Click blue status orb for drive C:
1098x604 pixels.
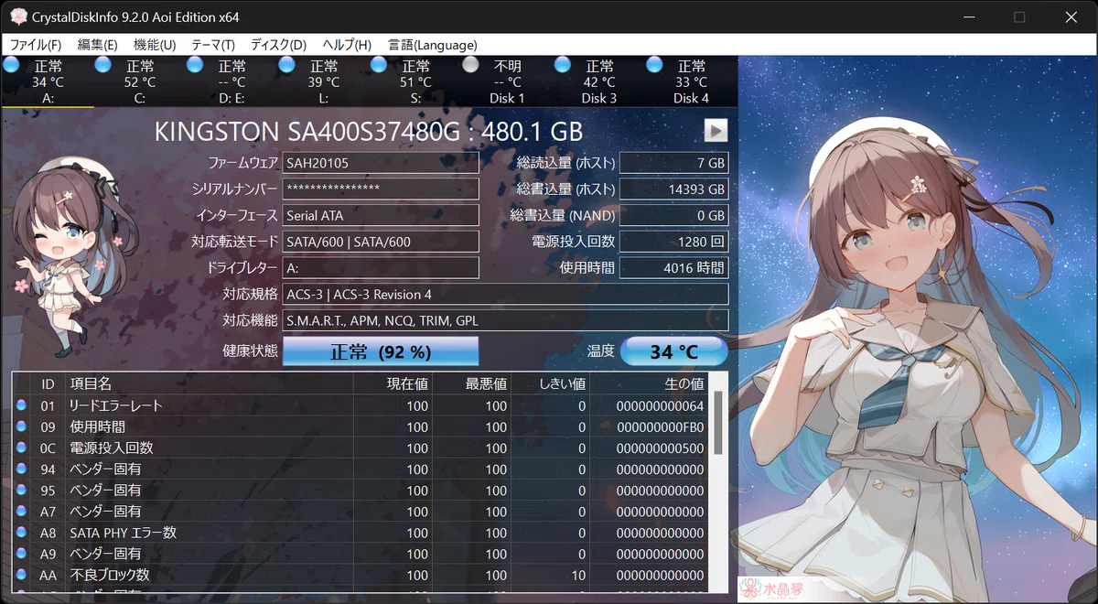tap(103, 65)
